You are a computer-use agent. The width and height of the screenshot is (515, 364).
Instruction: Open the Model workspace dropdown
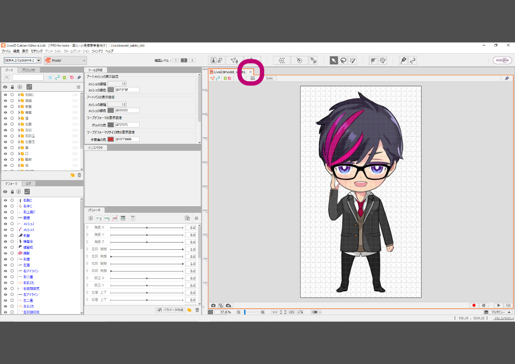point(65,60)
